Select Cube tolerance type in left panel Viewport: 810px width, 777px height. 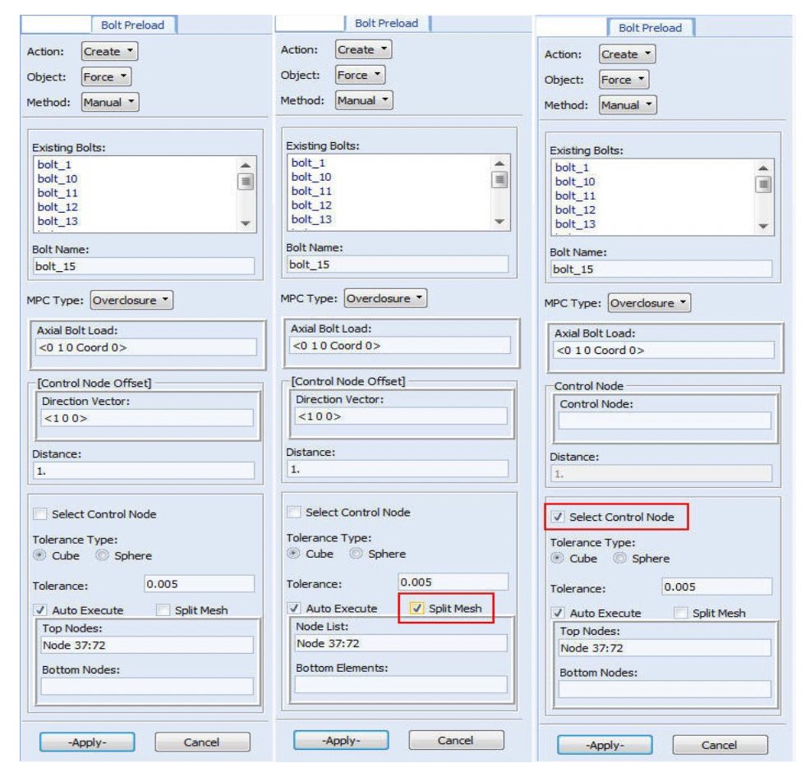pyautogui.click(x=39, y=555)
